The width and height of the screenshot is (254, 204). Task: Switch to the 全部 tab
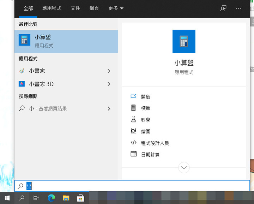point(28,8)
